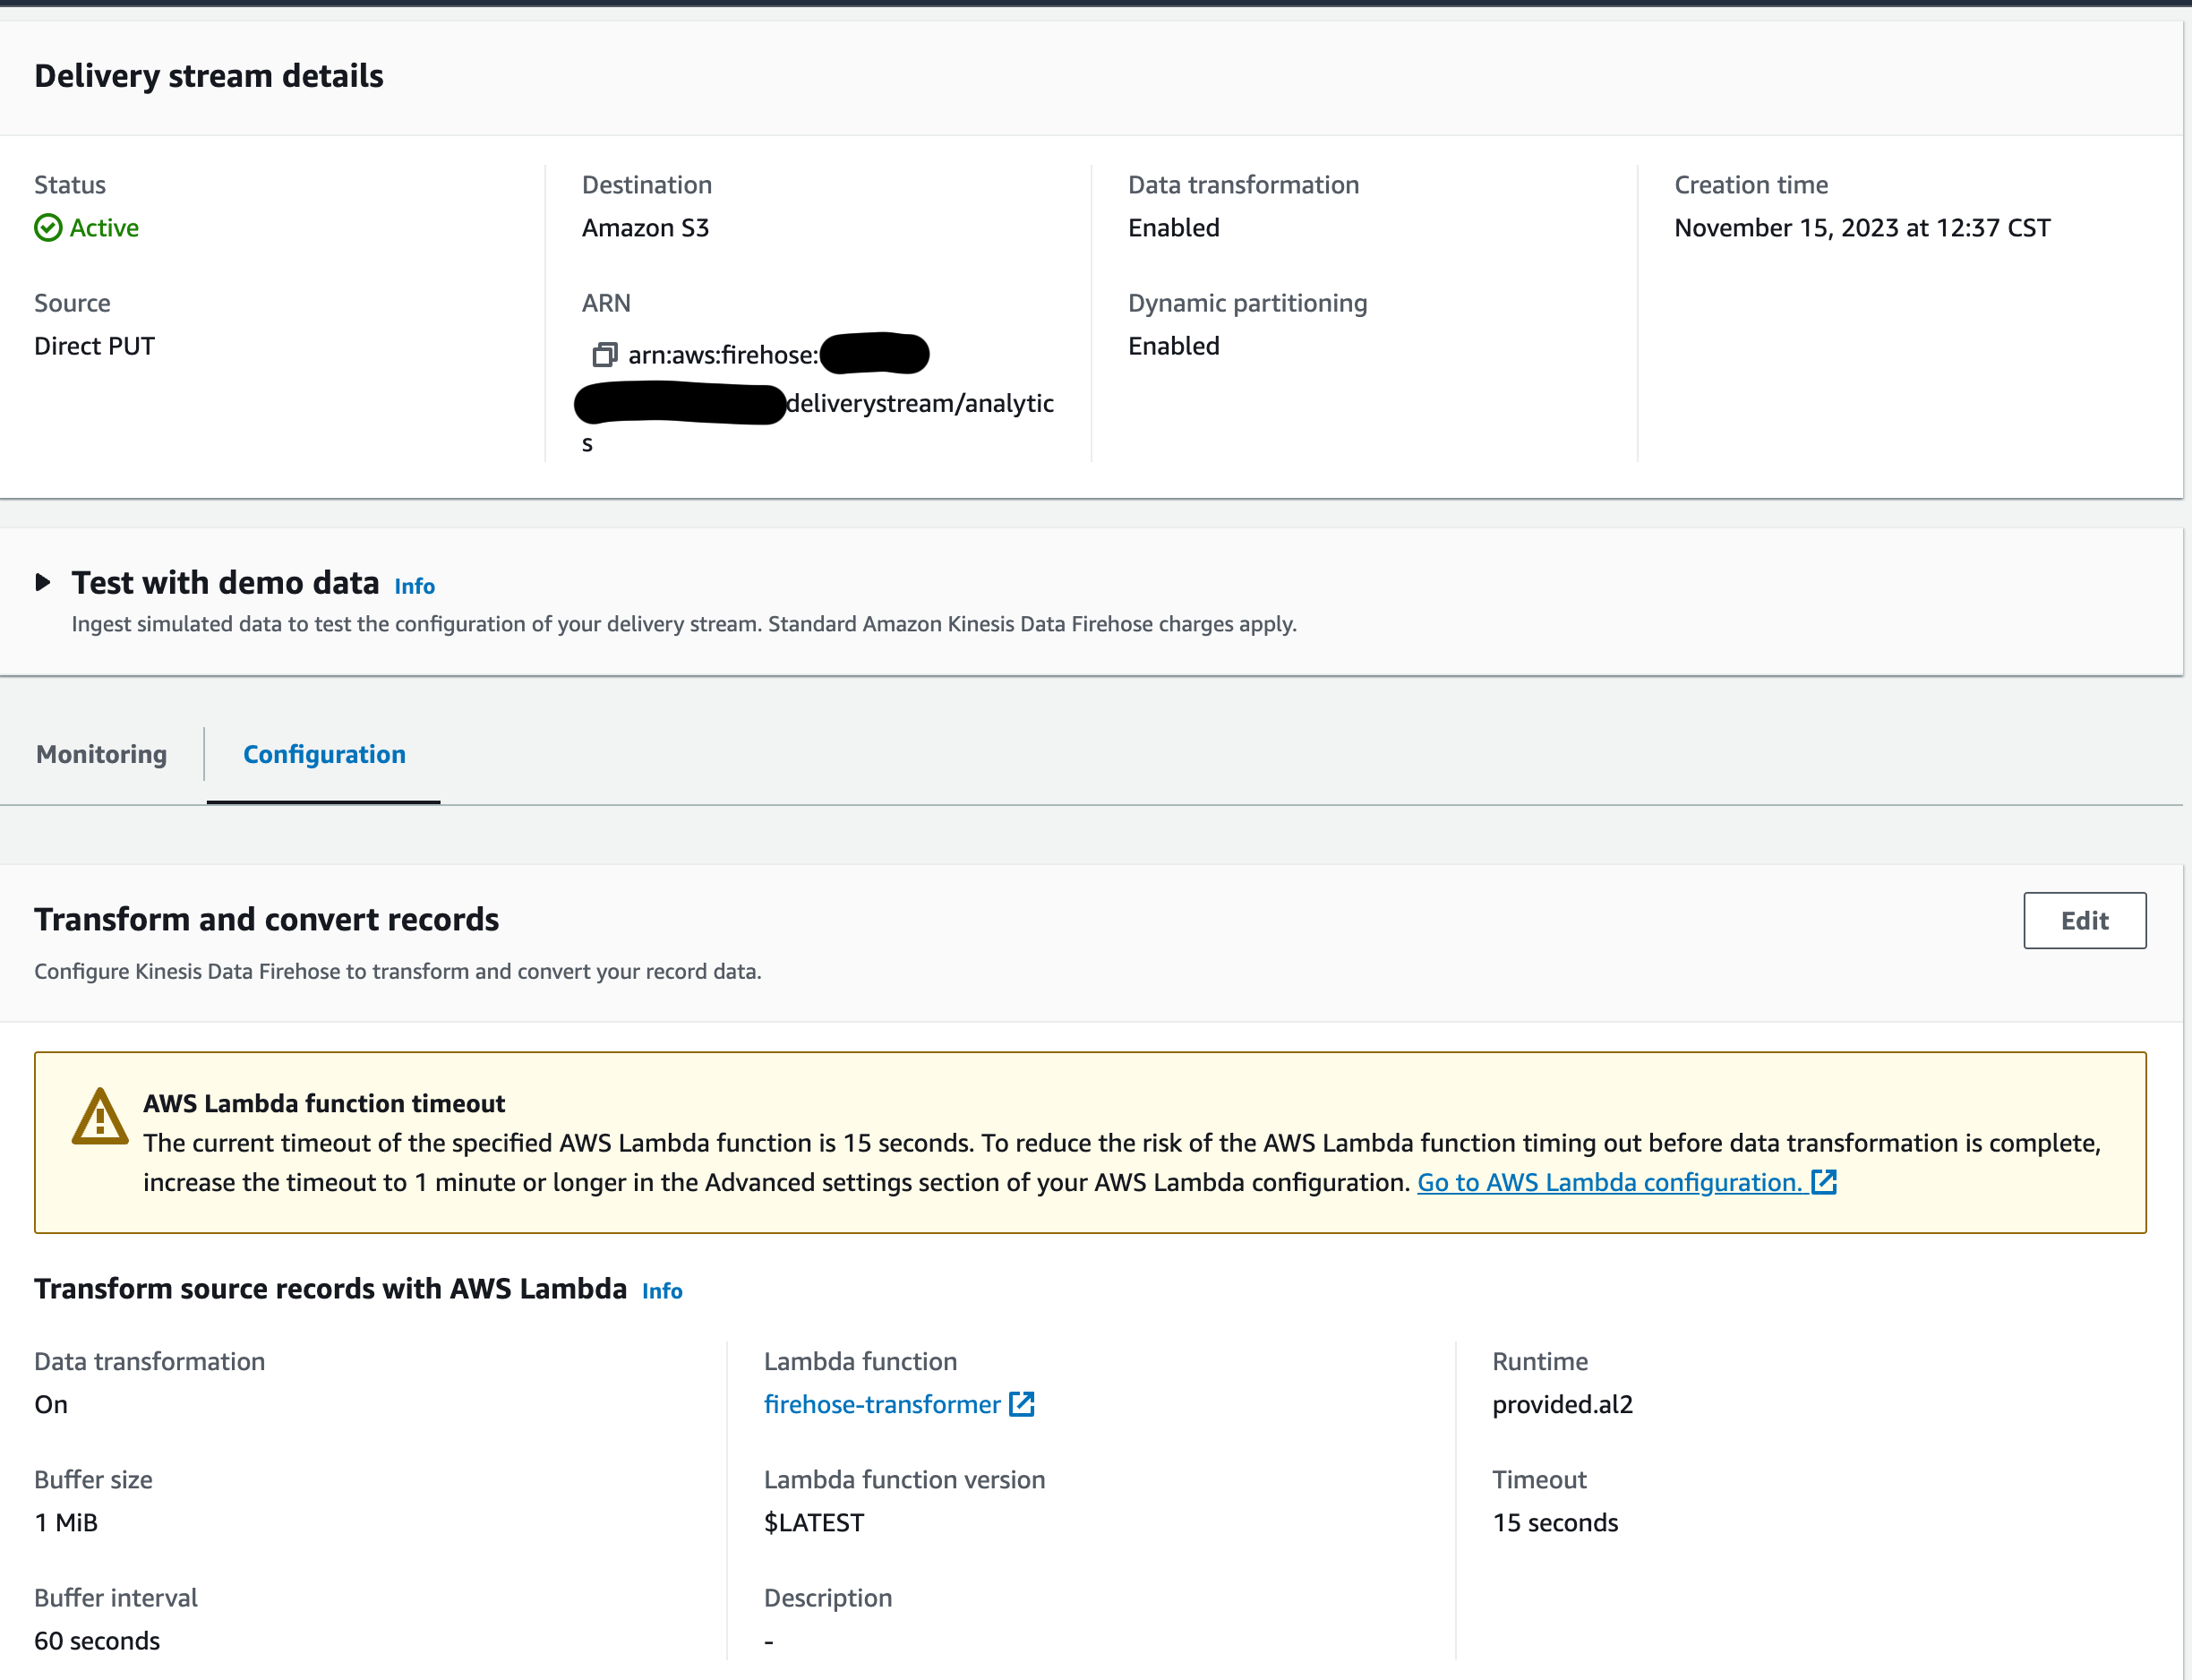The height and width of the screenshot is (1680, 2192).
Task: Copy the firehose ARN using copy icon
Action: pos(604,355)
